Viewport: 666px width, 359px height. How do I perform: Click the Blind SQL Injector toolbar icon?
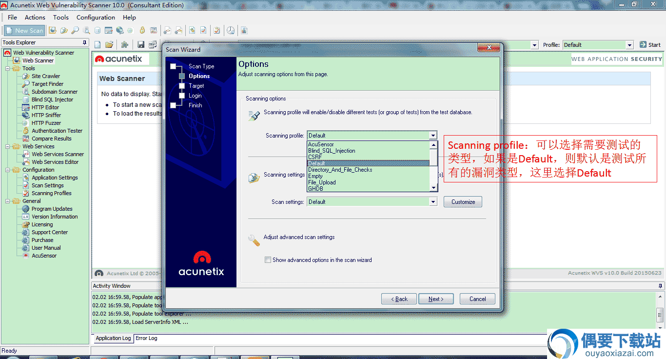tap(98, 30)
